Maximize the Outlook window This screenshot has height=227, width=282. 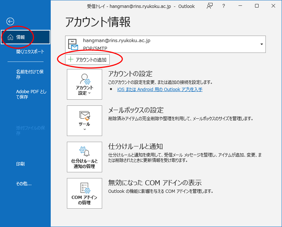pyautogui.click(x=257, y=6)
